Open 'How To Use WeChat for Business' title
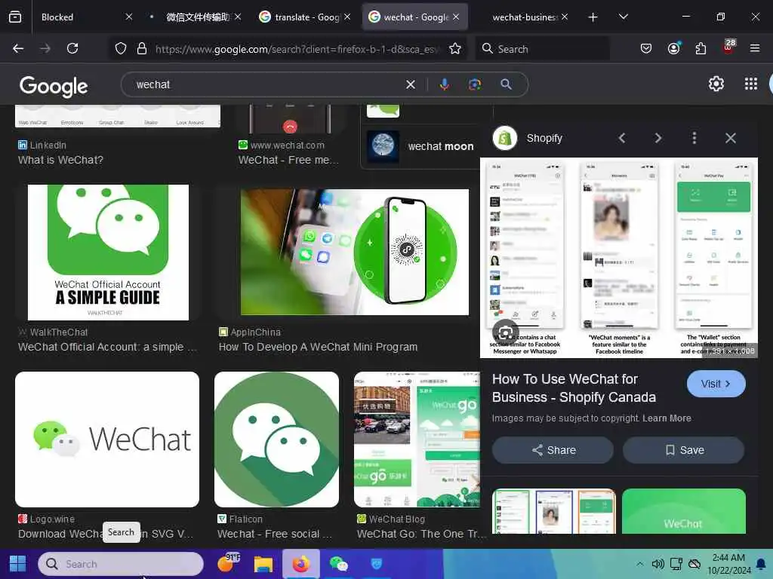 click(574, 388)
